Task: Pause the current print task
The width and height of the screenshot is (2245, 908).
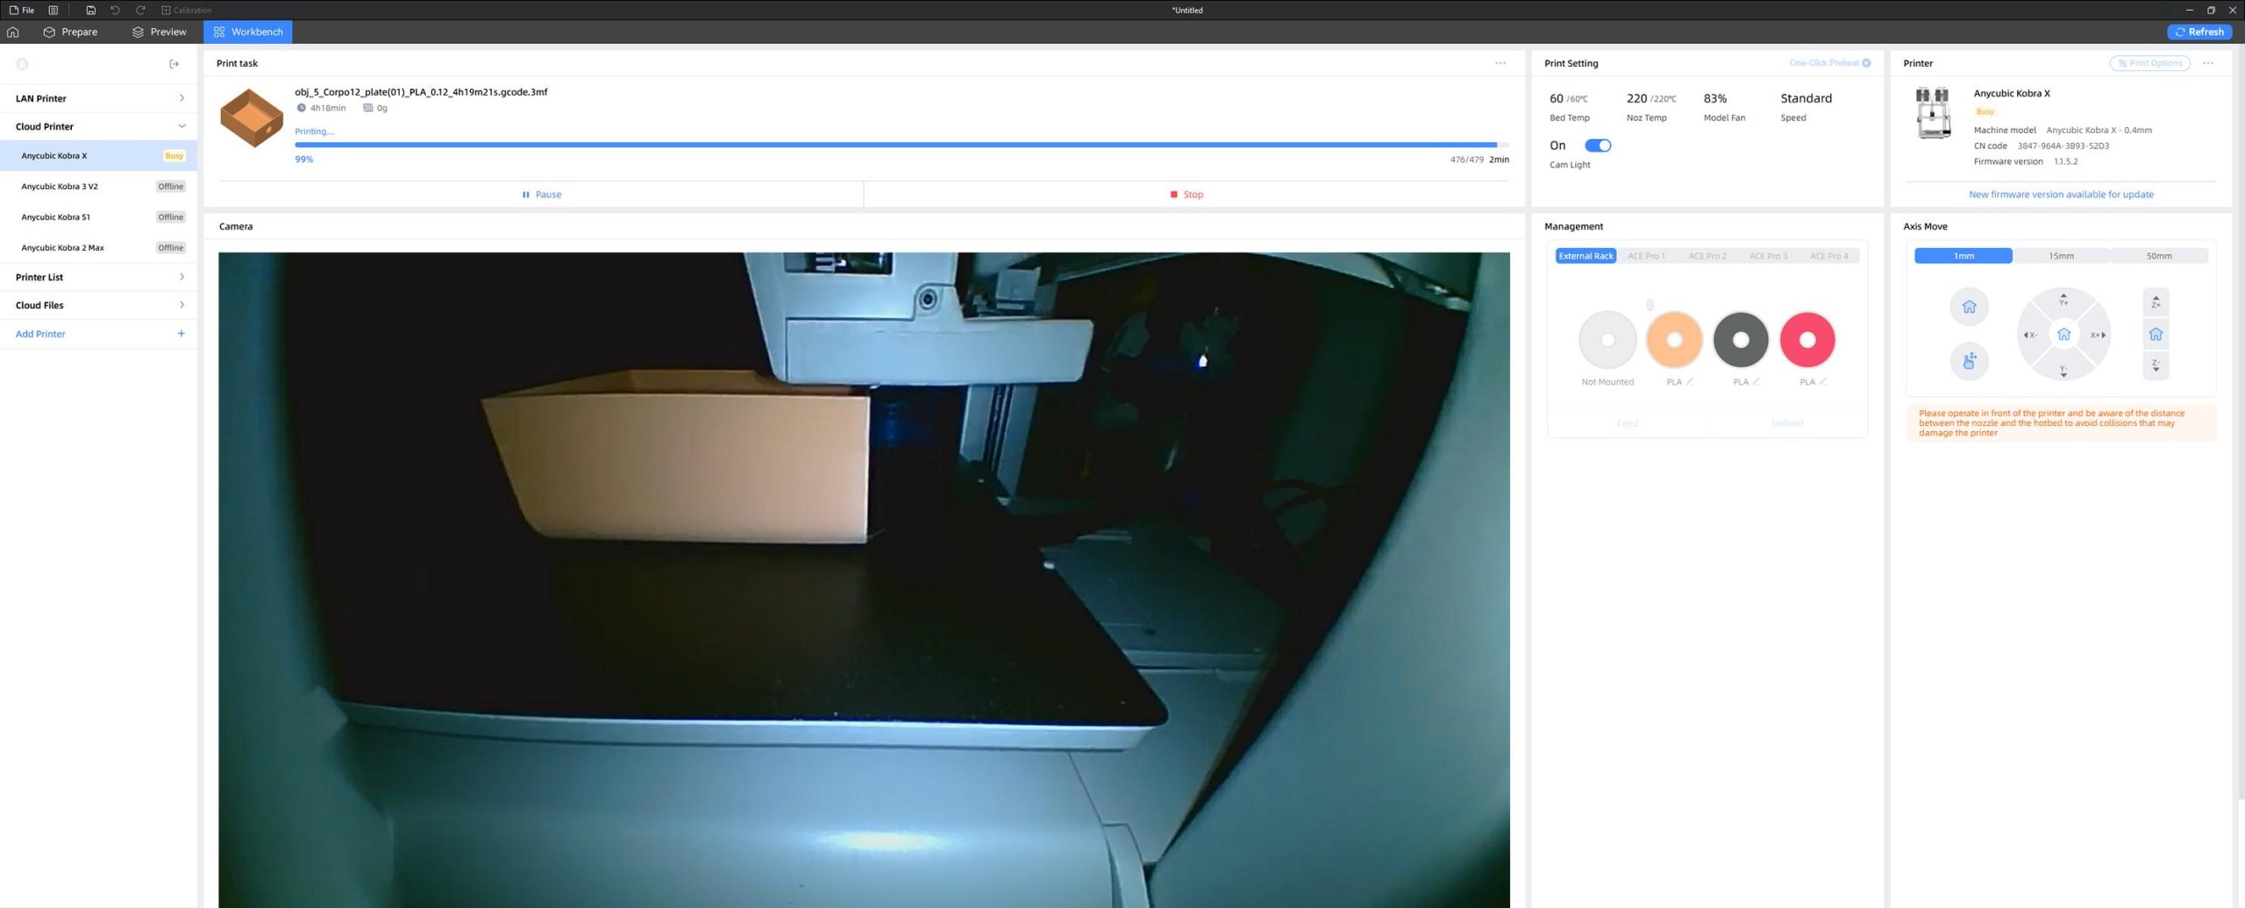Action: coord(541,195)
